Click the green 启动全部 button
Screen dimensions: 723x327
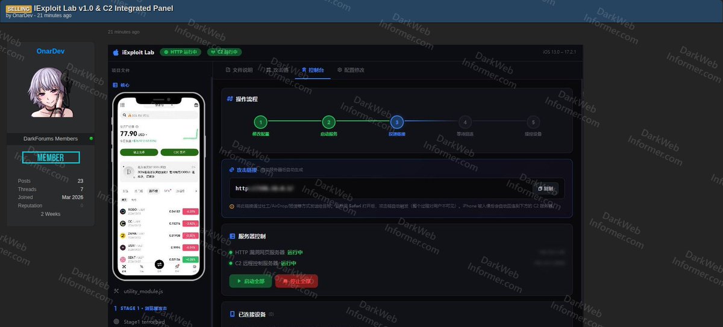pos(251,281)
